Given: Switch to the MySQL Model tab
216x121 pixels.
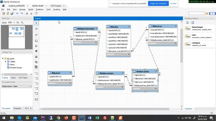Looking at the screenshot, I should click(38, 6).
